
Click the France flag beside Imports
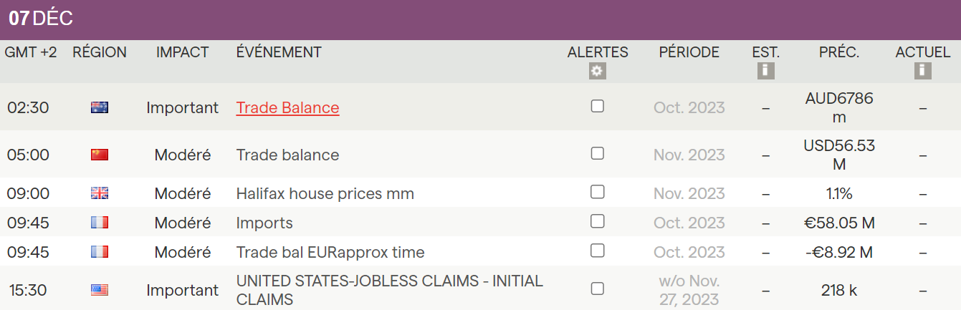pyautogui.click(x=100, y=223)
